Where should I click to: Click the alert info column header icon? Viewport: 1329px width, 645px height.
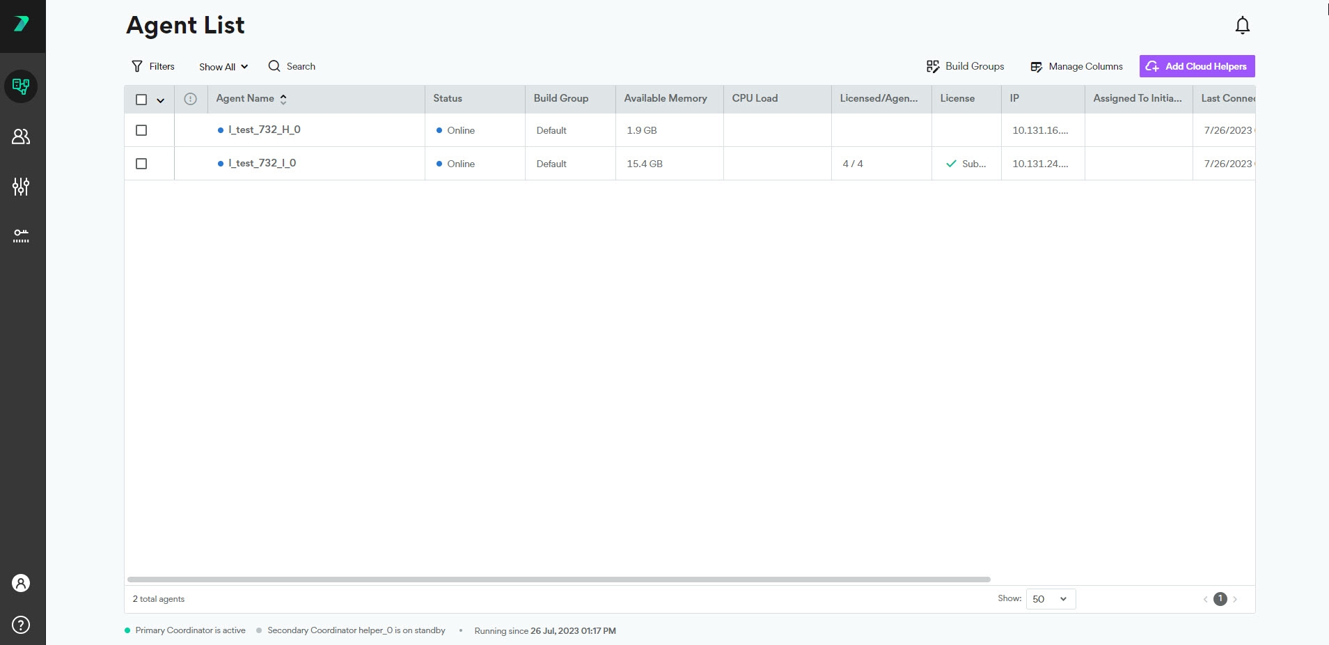tap(190, 99)
